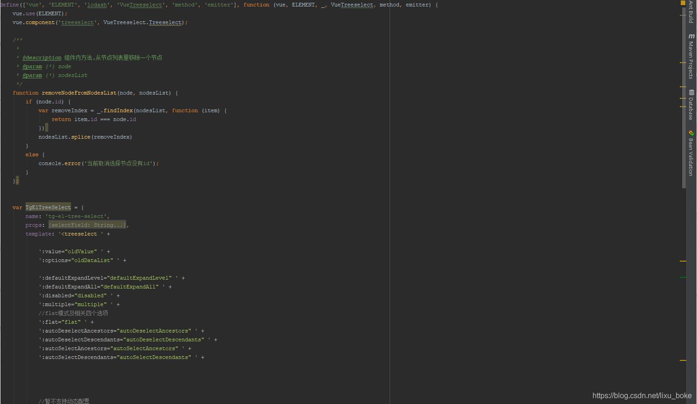Viewport: 697px width, 404px height.
Task: Click the underlined 'lodash' module string
Action: click(x=97, y=5)
